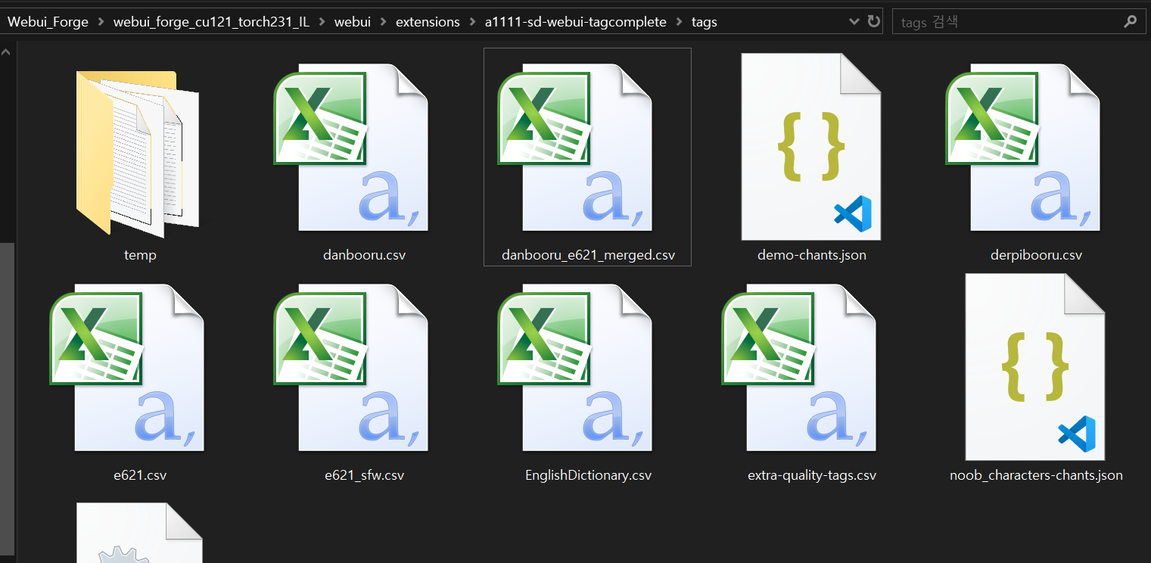Screen dimensions: 1151x563
Task: Click the search magnifier icon
Action: [1130, 22]
